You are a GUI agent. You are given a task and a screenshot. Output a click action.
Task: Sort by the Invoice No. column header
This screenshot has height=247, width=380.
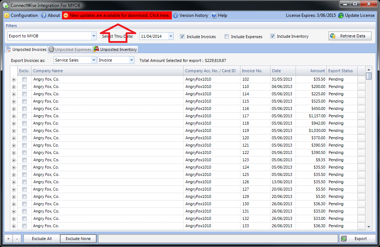255,71
